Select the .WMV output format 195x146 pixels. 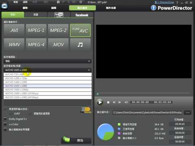[x=14, y=45]
